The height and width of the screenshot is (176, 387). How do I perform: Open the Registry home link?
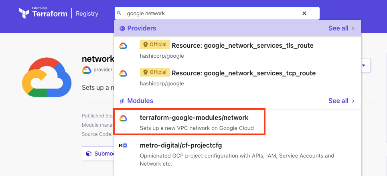tap(87, 14)
